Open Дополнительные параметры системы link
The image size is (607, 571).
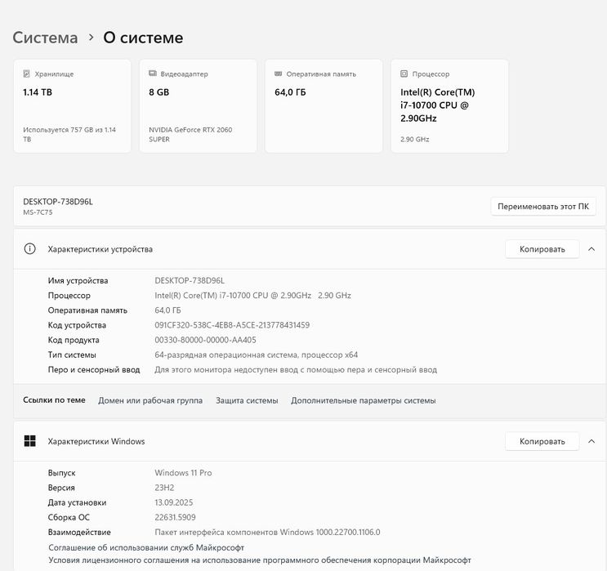click(x=364, y=400)
